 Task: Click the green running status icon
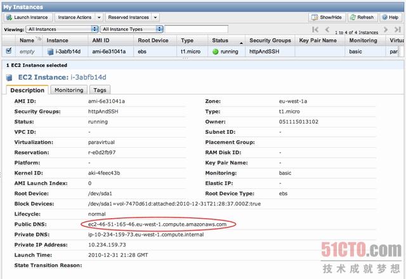[x=216, y=52]
